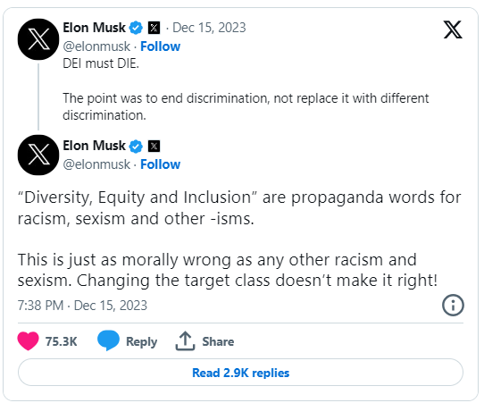
Task: Click the blue verified badge on first tweet
Action: pos(136,28)
